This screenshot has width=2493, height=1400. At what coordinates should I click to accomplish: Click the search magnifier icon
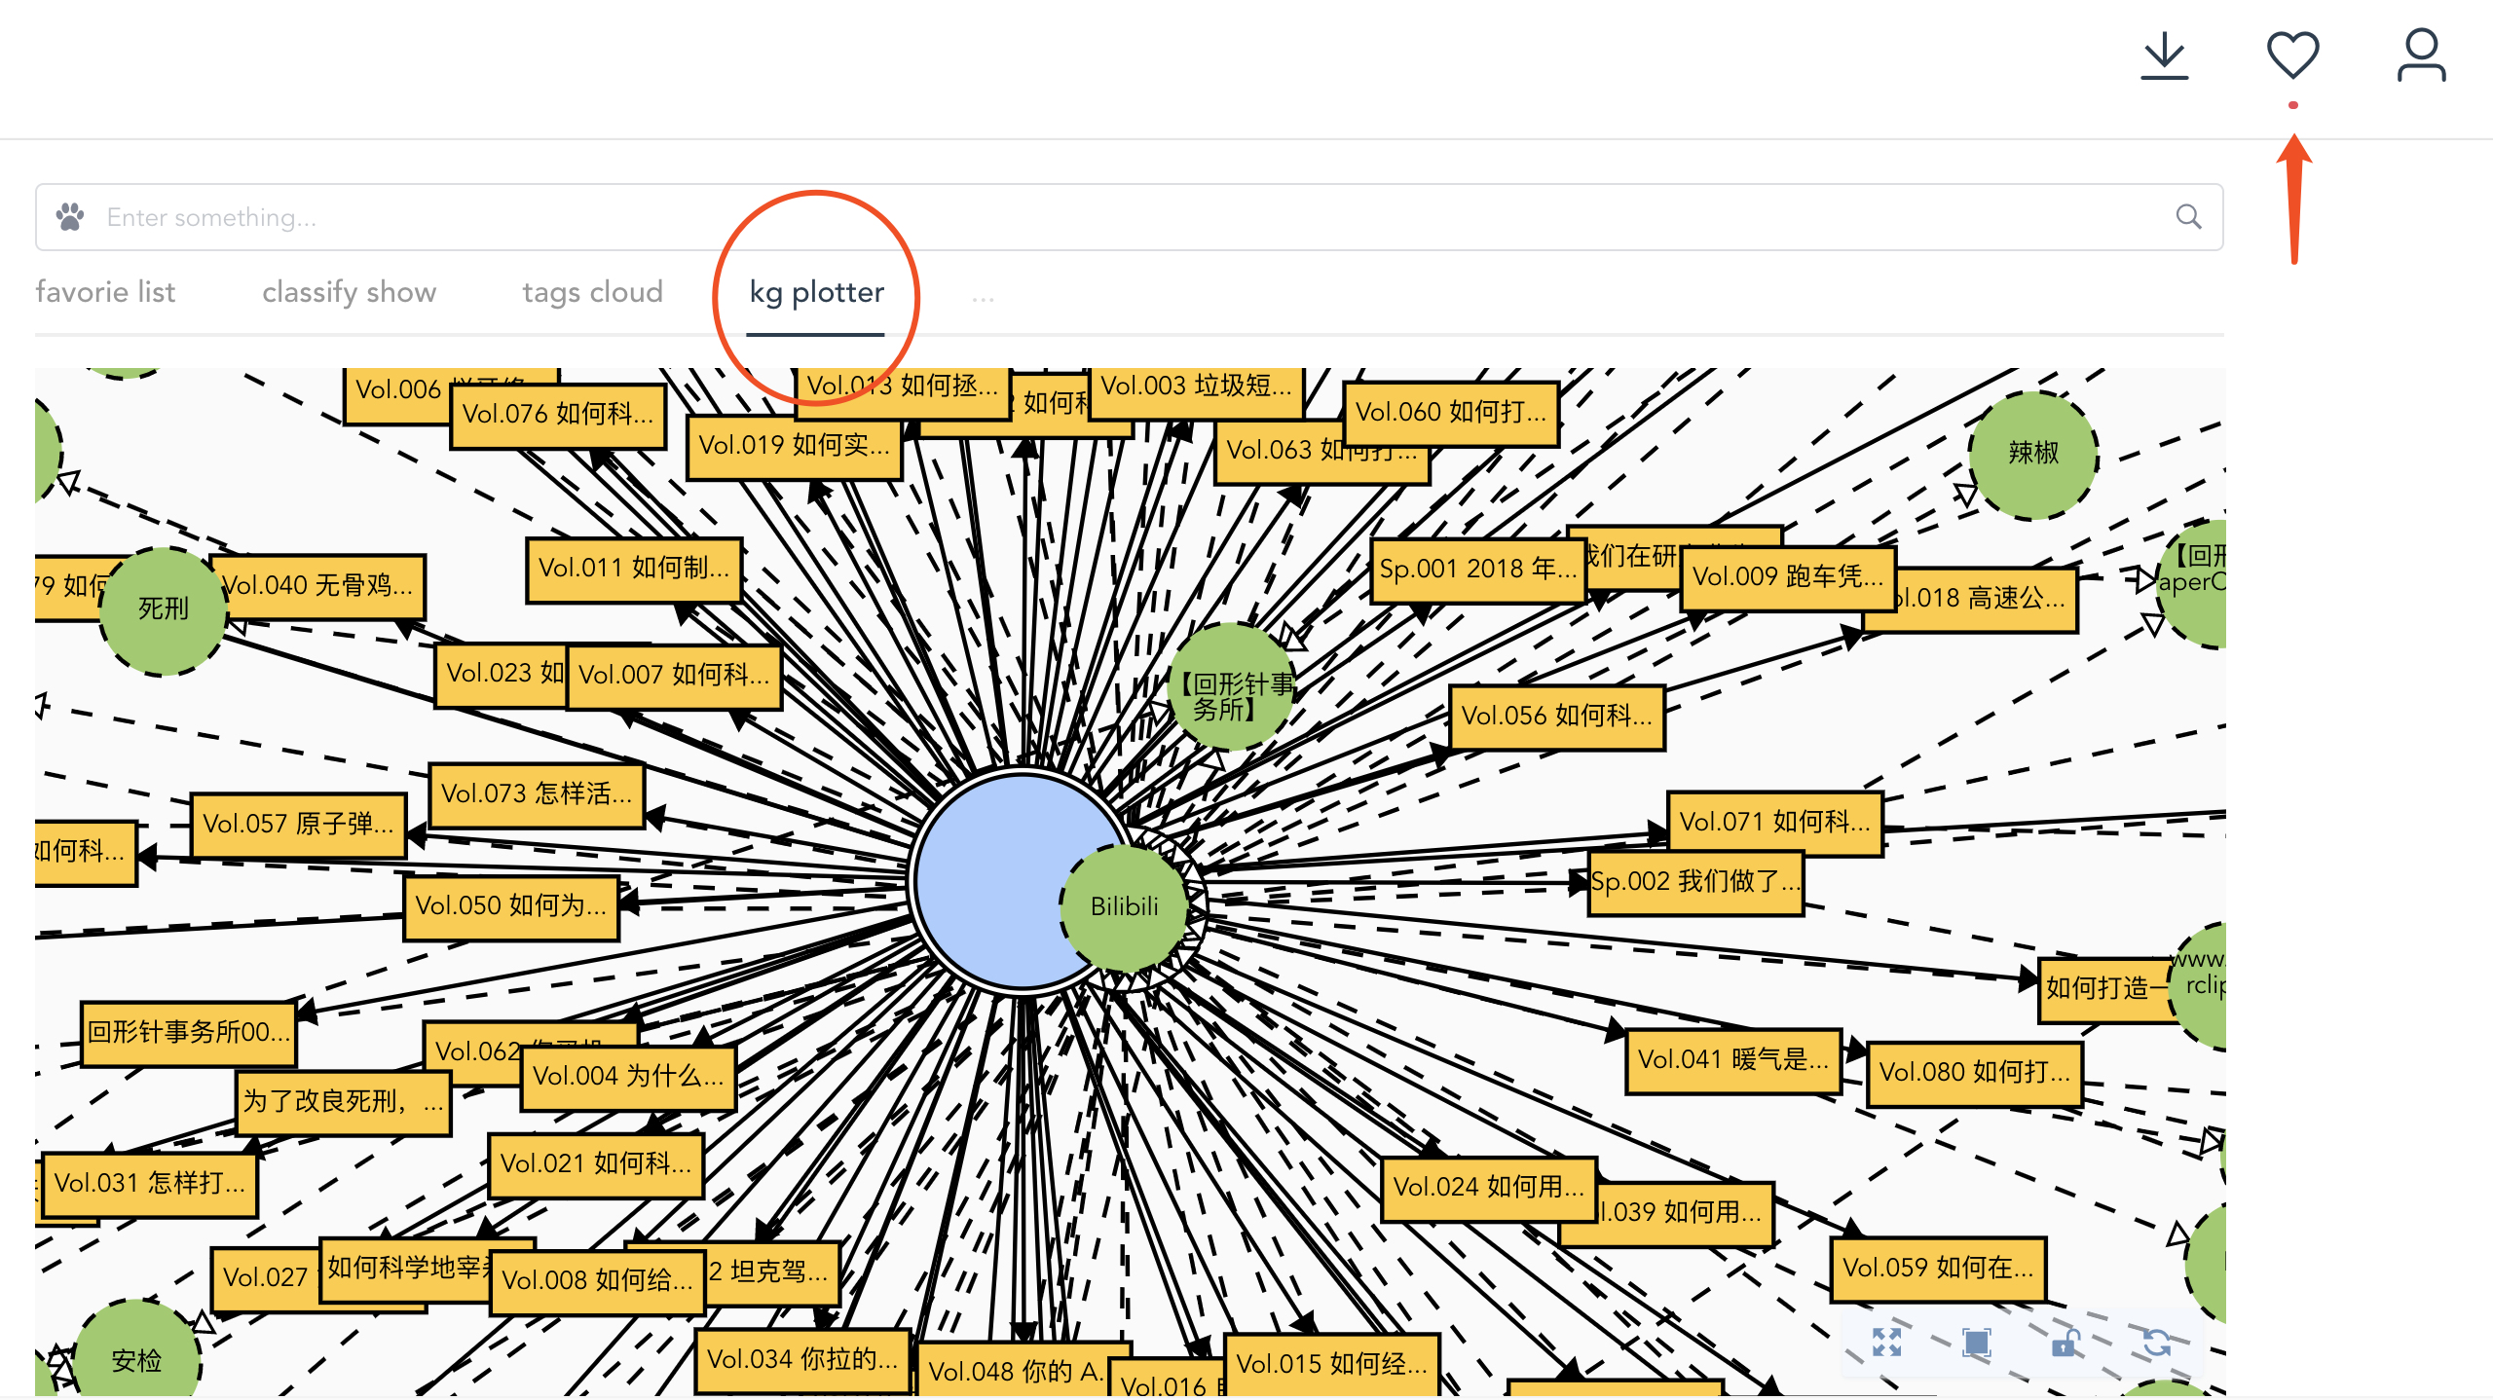(x=2188, y=216)
